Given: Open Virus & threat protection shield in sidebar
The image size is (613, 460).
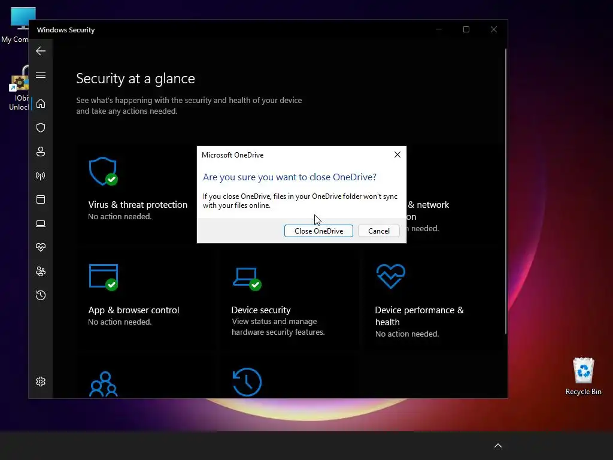Looking at the screenshot, I should [x=41, y=128].
